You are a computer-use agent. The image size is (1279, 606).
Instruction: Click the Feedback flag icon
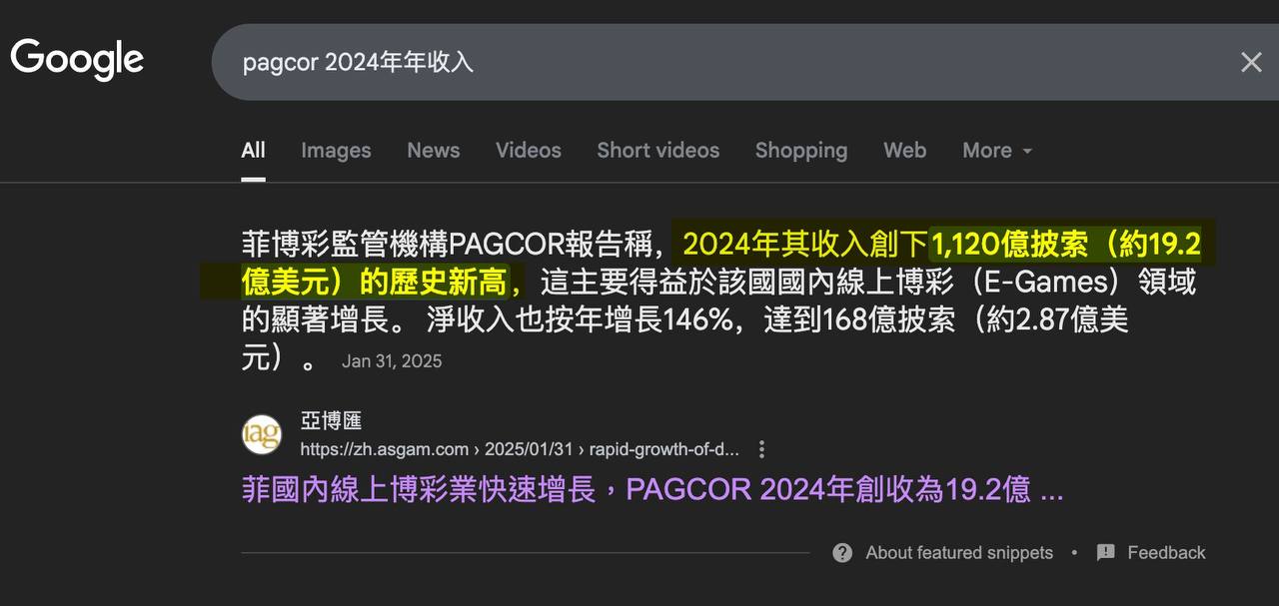(1105, 552)
